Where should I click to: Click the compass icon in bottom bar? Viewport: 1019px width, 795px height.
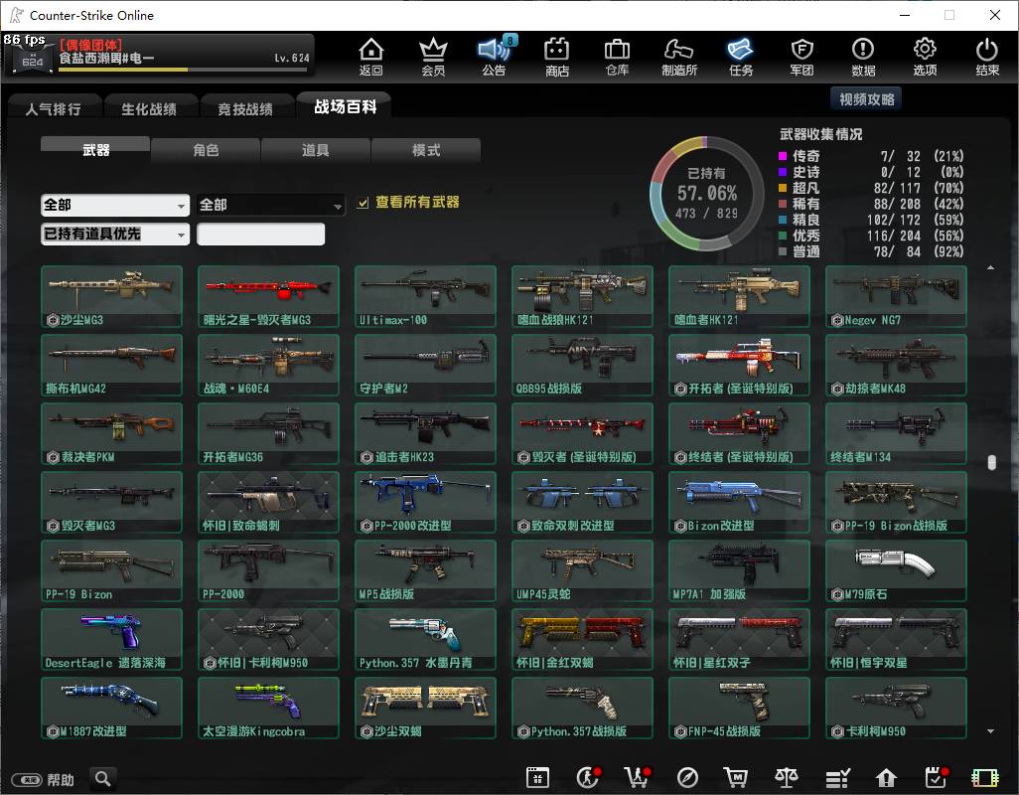[687, 777]
